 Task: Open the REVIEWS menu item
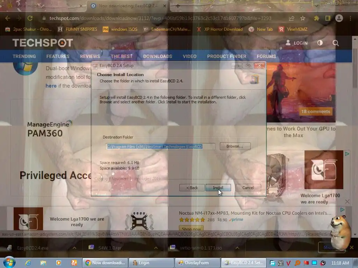(x=90, y=56)
